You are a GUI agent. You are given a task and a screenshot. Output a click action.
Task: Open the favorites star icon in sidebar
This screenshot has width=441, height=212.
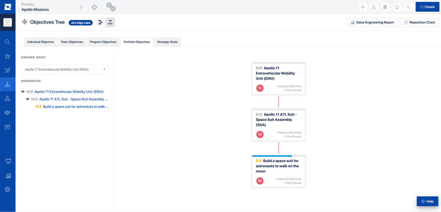coord(8,56)
